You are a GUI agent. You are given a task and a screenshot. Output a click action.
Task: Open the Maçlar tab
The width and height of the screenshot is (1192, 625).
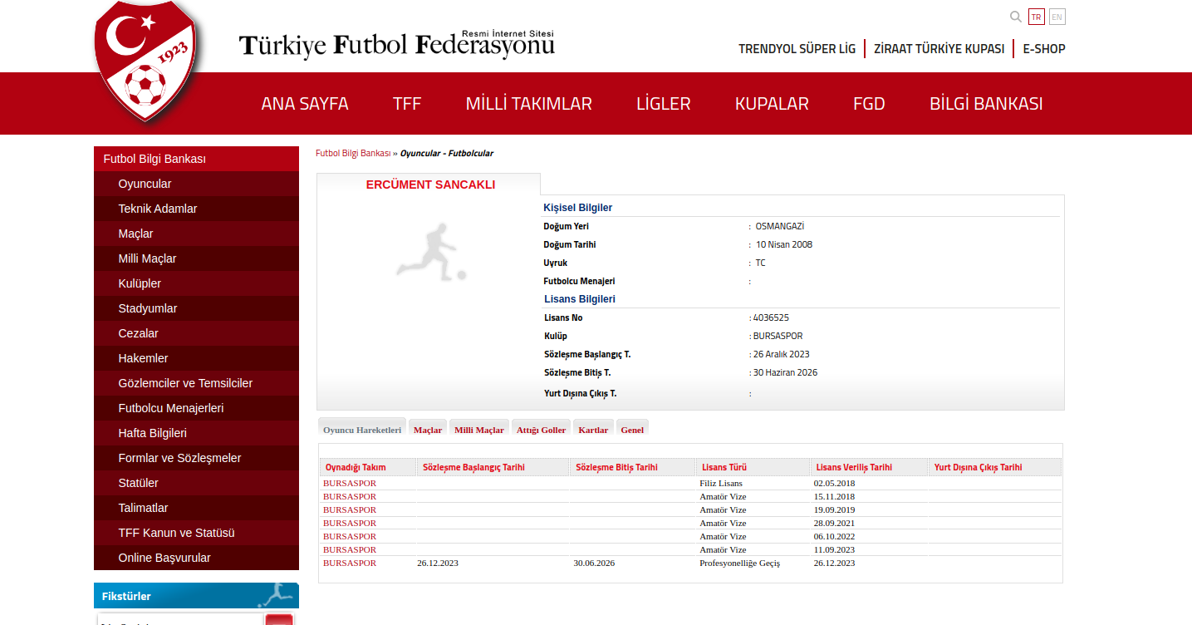pos(428,430)
